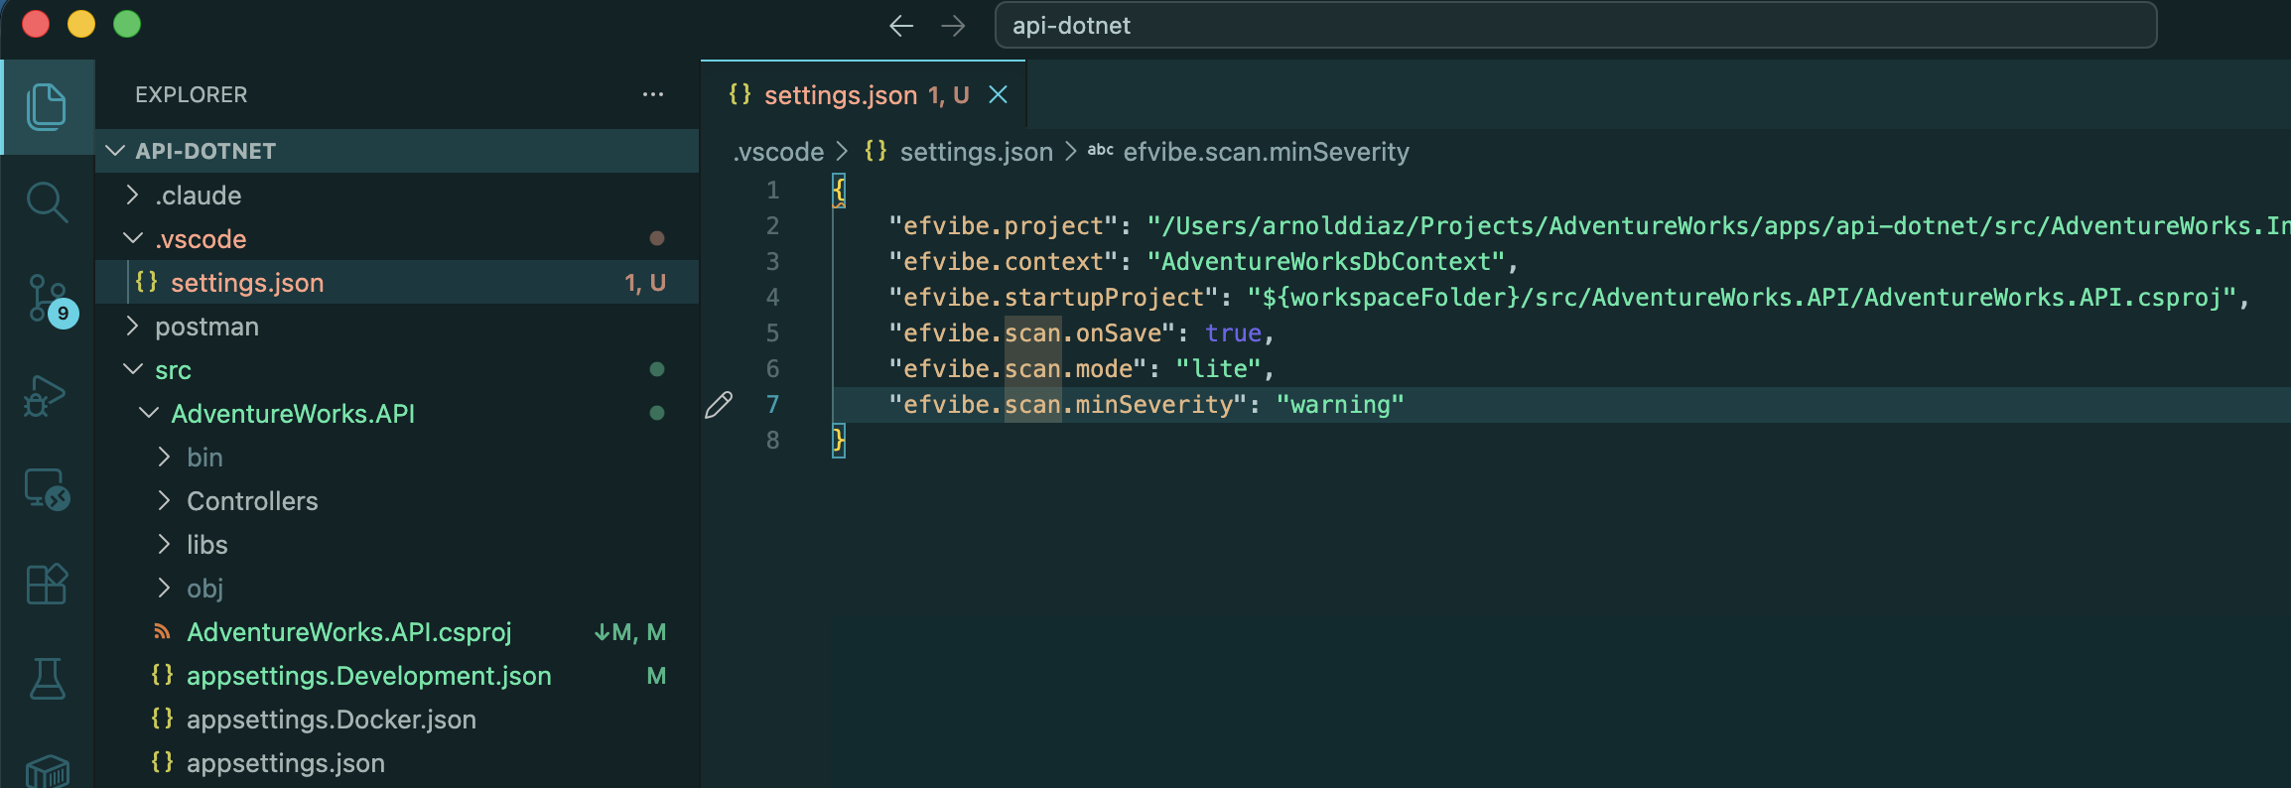The width and height of the screenshot is (2291, 788).
Task: Click the "↓M, M" status beside AdventureWorks.API.csproj
Action: click(x=630, y=632)
